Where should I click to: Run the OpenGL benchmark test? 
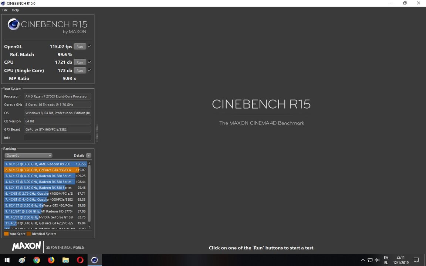click(x=80, y=47)
